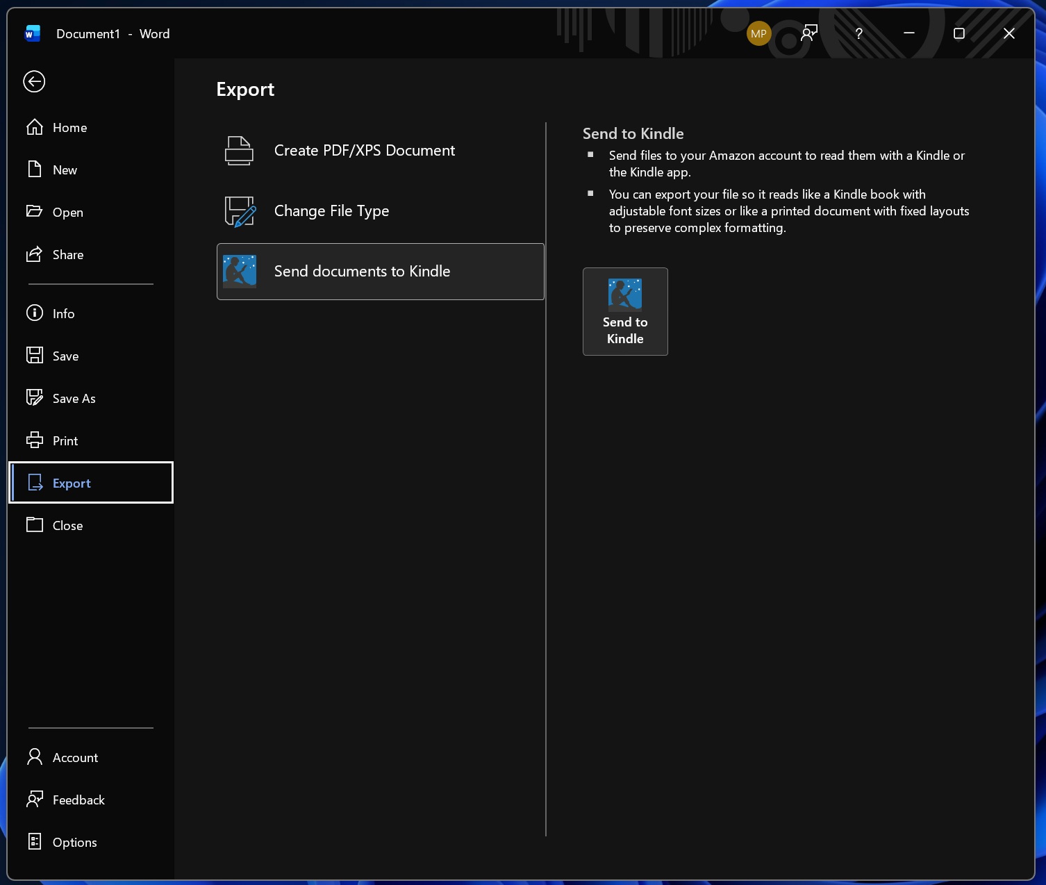Click the feedback icon in the title bar
The height and width of the screenshot is (885, 1046).
(x=809, y=33)
